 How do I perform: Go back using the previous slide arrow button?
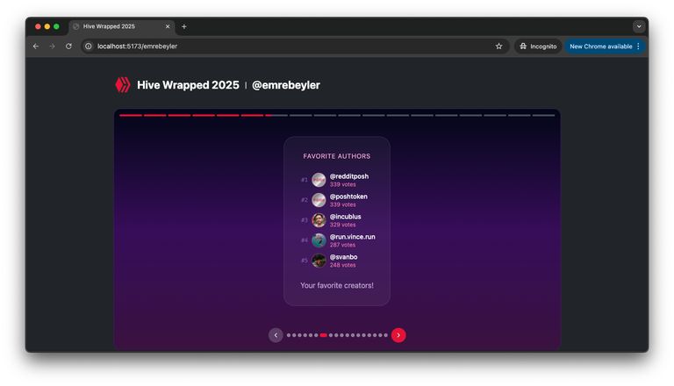[x=276, y=335]
